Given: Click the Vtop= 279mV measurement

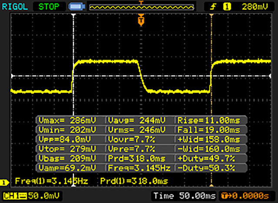Looking at the screenshot, I should tap(67, 149).
